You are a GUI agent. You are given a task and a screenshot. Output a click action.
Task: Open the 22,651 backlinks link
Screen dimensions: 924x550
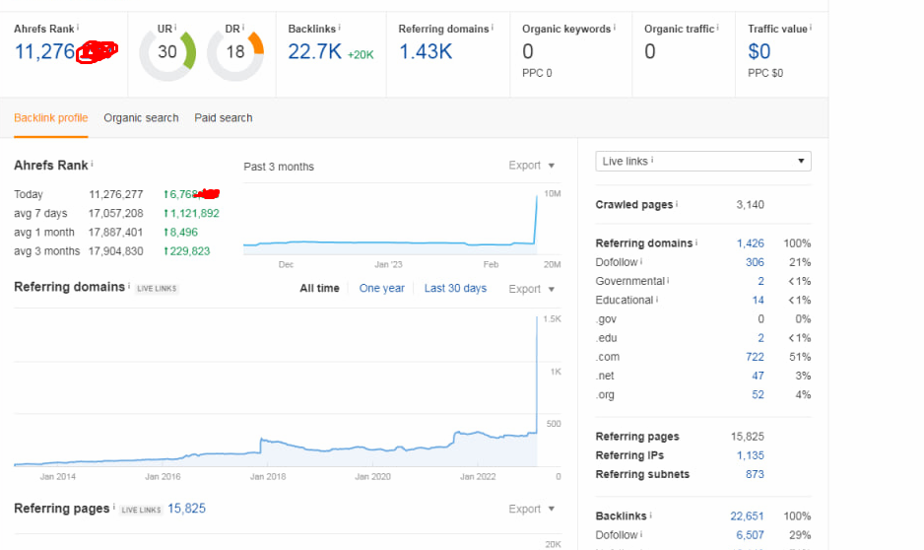(748, 516)
